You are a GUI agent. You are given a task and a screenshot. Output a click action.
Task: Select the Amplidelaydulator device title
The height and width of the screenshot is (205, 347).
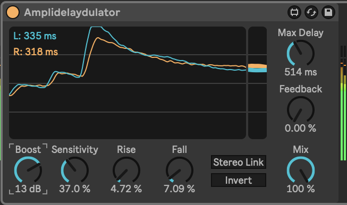coord(72,12)
